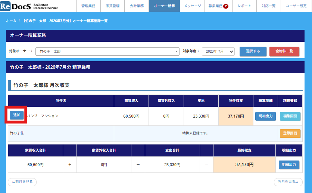
Task: Click the 家賃外収入 column header
Action: [x=166, y=101]
